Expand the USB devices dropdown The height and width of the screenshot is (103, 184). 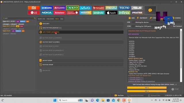click(x=181, y=22)
